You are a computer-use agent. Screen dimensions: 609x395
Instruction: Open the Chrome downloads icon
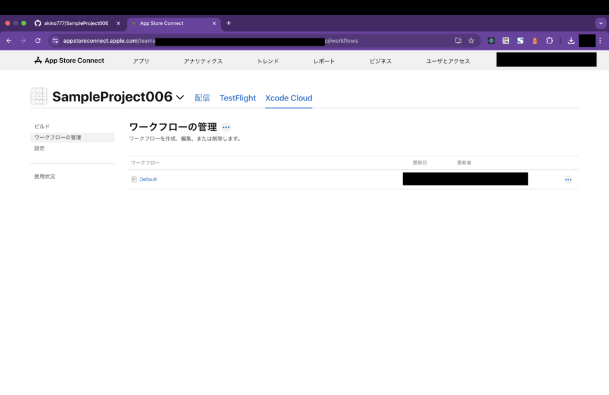pos(571,40)
